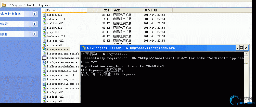Select iisexpresshelper.dll file icon
The width and height of the screenshot is (256, 107).
44,71
